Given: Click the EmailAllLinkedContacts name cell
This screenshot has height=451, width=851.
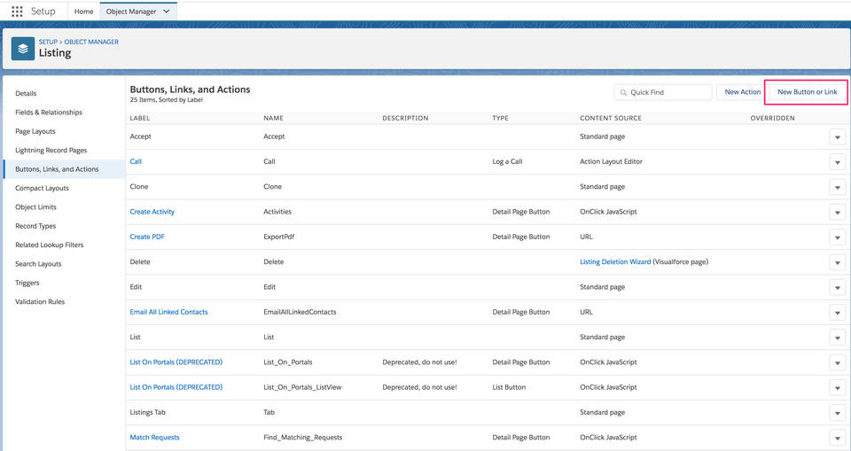Looking at the screenshot, I should tap(300, 312).
